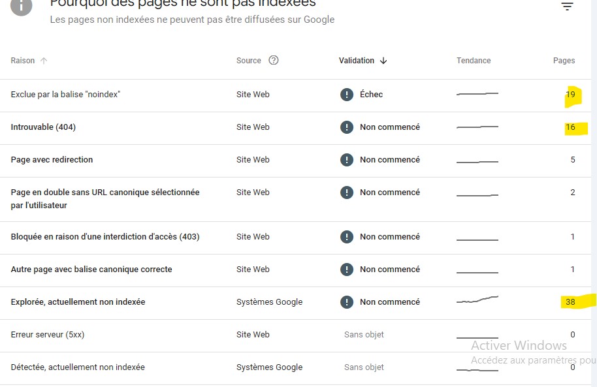Image resolution: width=597 pixels, height=387 pixels.
Task: Sort by the Raison column arrow
Action: click(44, 61)
